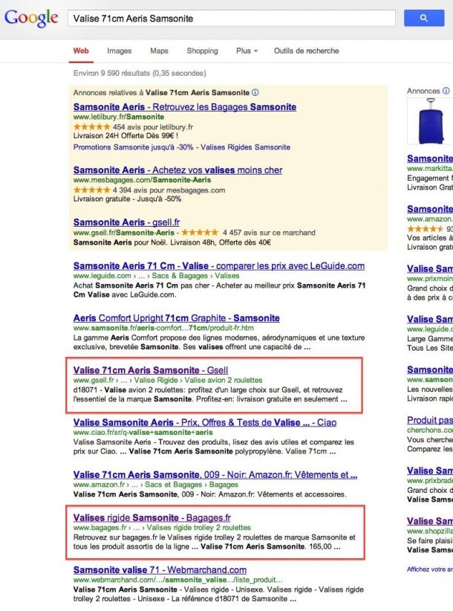Click the blue suitcase ad thumbnail

point(430,122)
